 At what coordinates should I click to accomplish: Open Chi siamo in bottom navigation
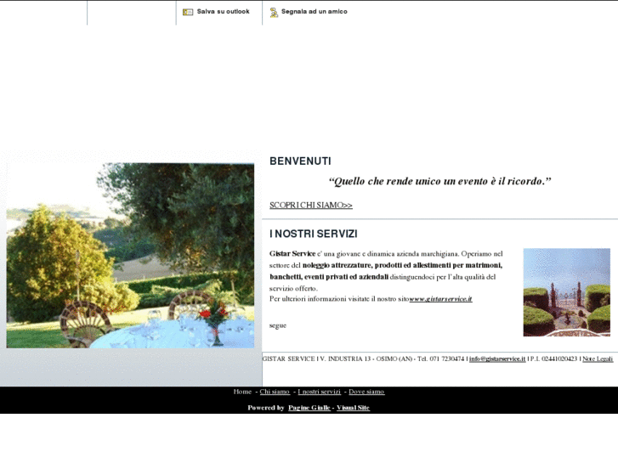[275, 392]
